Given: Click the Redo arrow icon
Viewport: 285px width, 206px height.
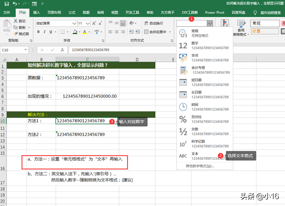Looking at the screenshot, I should coord(24,3).
